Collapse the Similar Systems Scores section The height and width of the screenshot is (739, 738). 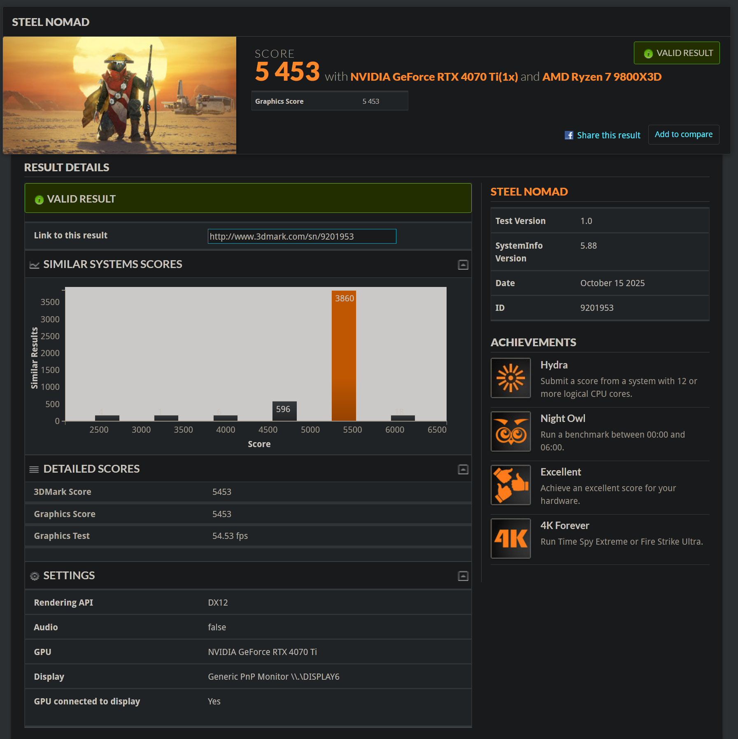click(463, 265)
